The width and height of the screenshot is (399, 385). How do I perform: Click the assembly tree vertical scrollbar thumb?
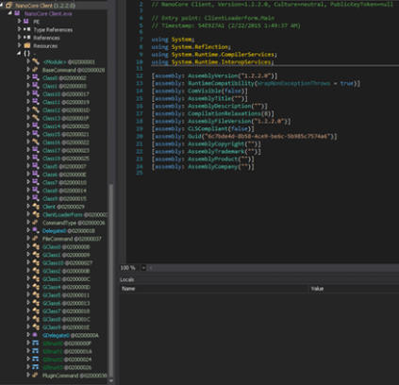coord(110,280)
